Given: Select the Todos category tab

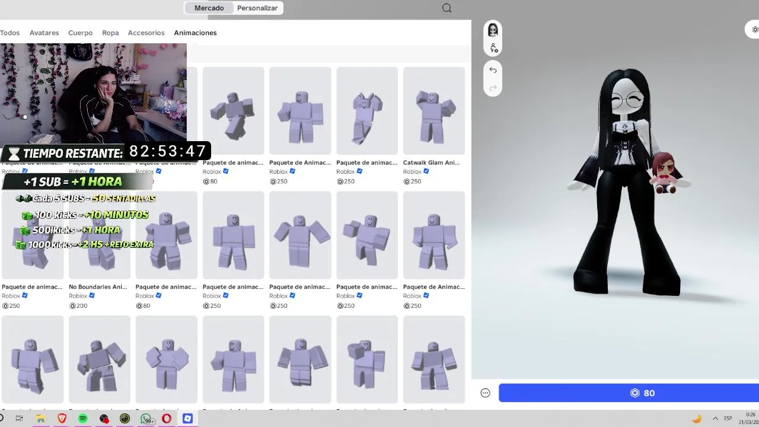Looking at the screenshot, I should (x=9, y=33).
